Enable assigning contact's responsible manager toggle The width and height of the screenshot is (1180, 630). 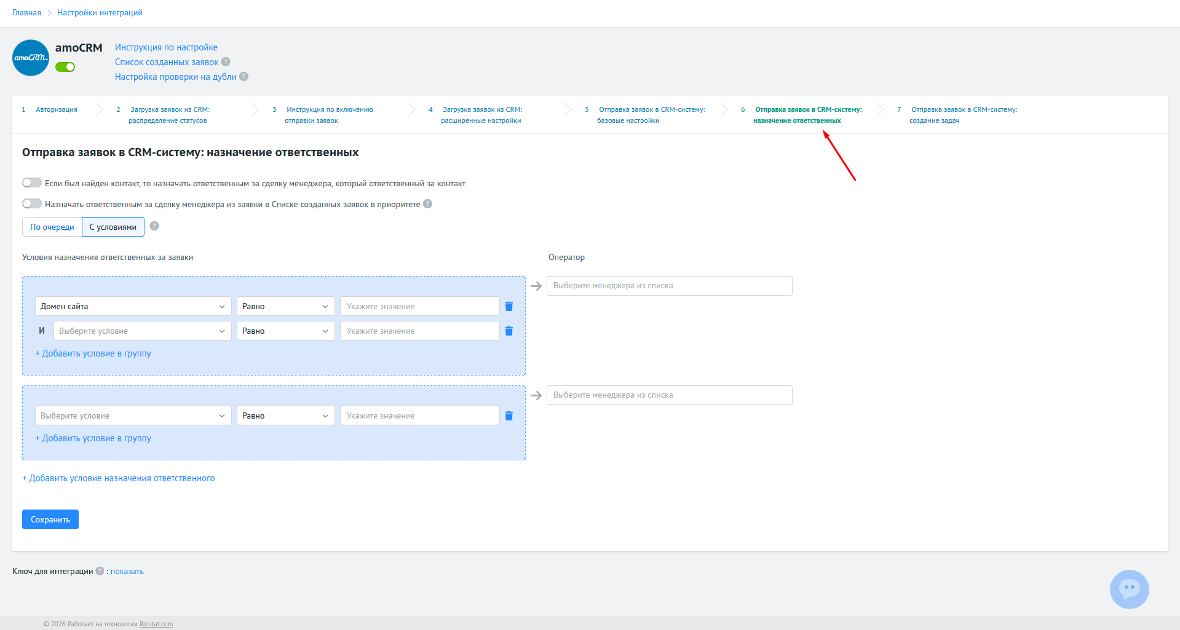tap(32, 183)
